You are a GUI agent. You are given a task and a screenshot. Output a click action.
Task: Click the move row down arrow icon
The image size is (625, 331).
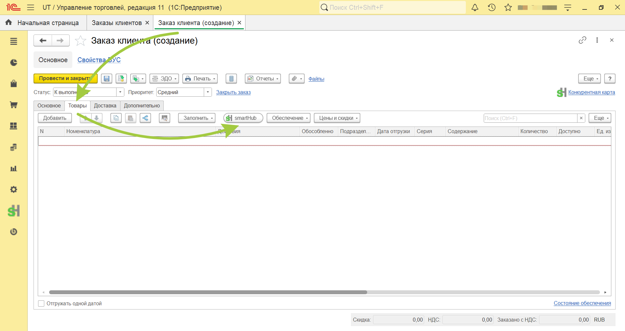97,118
